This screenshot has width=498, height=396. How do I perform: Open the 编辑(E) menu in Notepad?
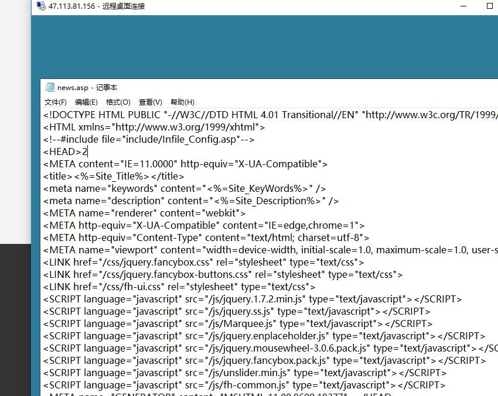pos(86,102)
